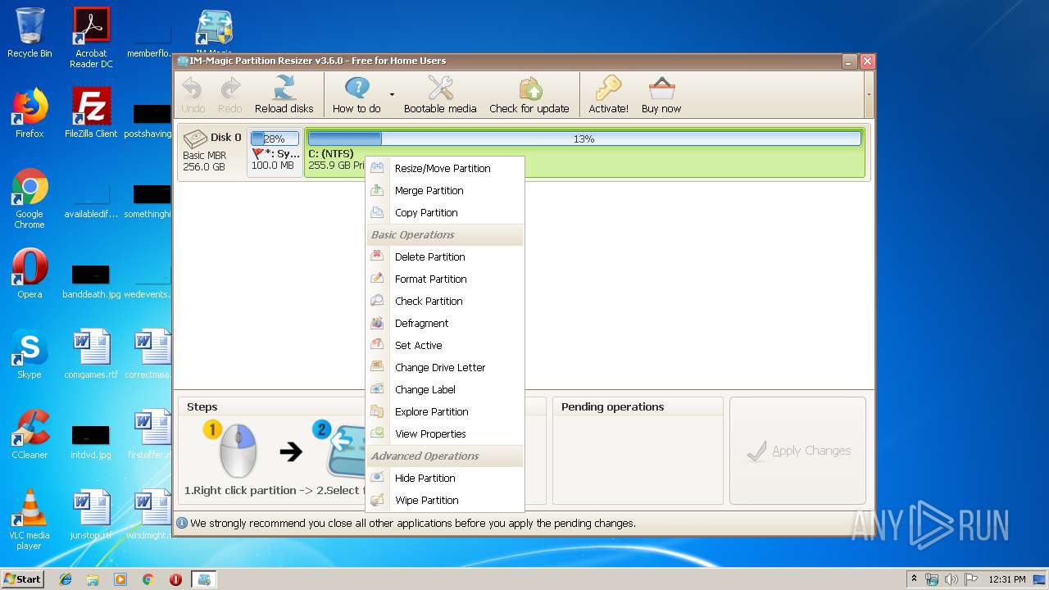Viewport: 1049px width, 590px height.
Task: Click the Buy now basket icon
Action: click(661, 94)
